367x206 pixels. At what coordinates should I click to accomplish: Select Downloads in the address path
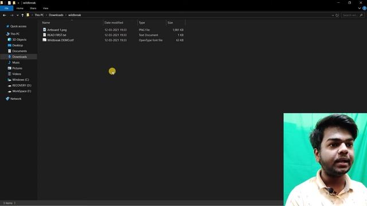pos(56,15)
